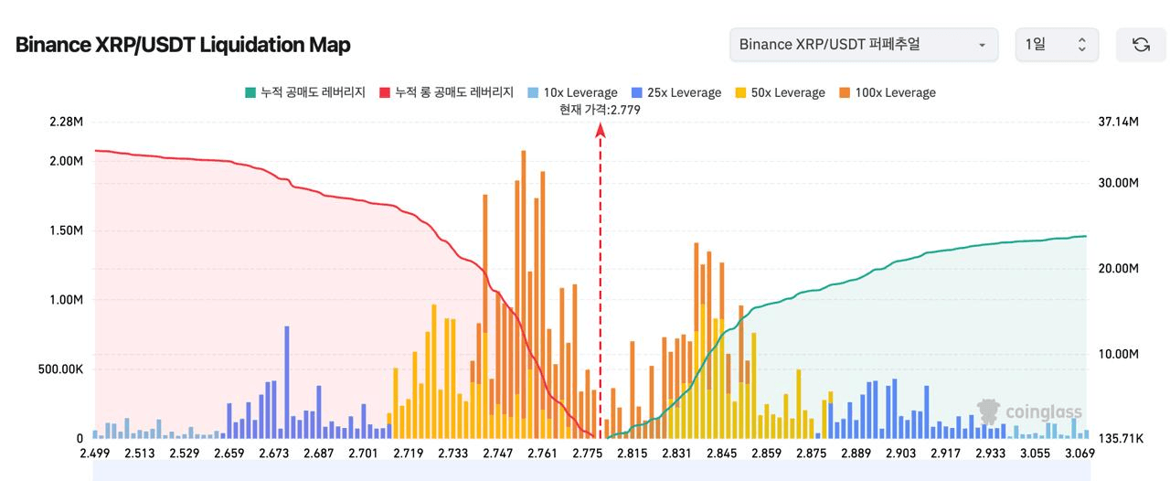Viewport: 1170px width, 481px height.
Task: Click the Binance XRP/USDT Liquidation Map title
Action: coord(183,45)
